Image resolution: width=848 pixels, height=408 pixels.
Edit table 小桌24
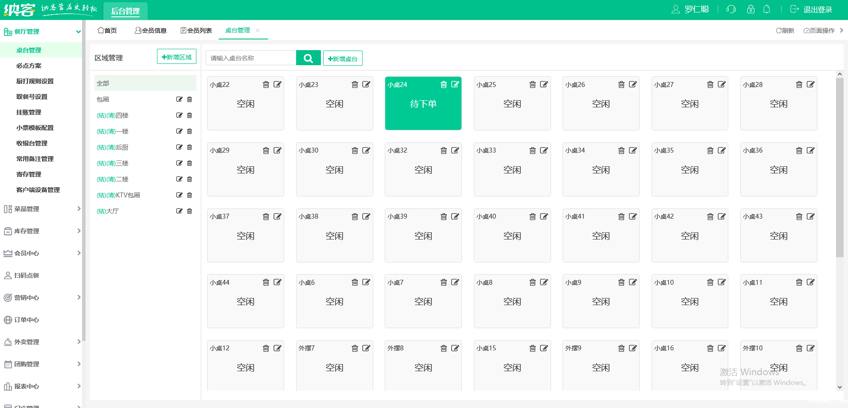point(455,84)
